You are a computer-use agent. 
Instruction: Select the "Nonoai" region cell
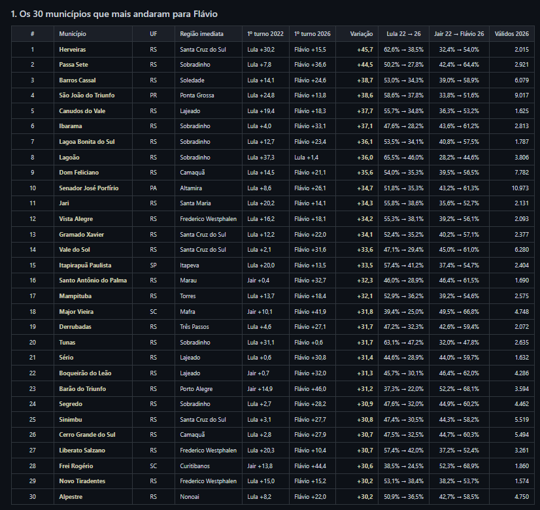coord(190,497)
